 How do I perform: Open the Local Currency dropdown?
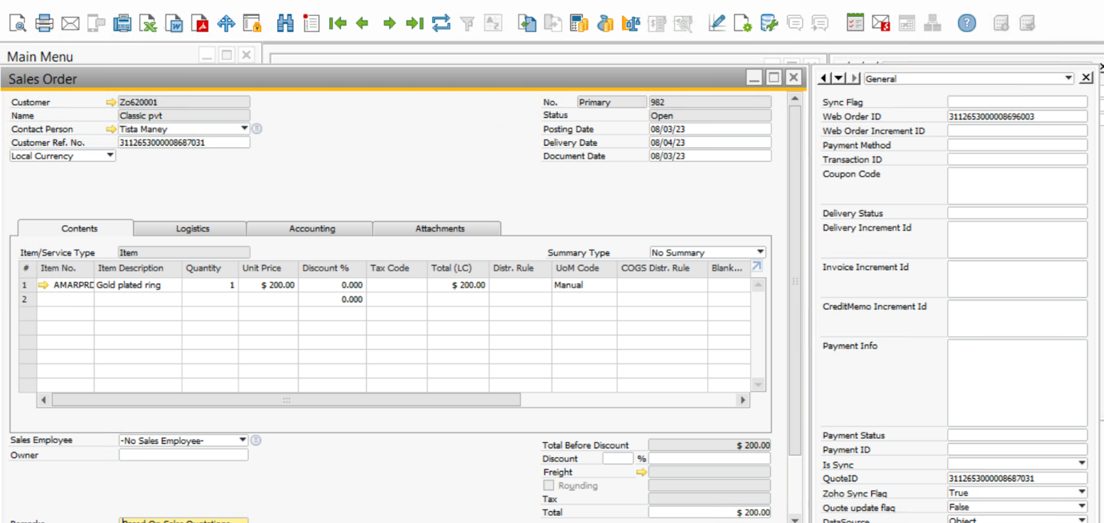pyautogui.click(x=110, y=156)
